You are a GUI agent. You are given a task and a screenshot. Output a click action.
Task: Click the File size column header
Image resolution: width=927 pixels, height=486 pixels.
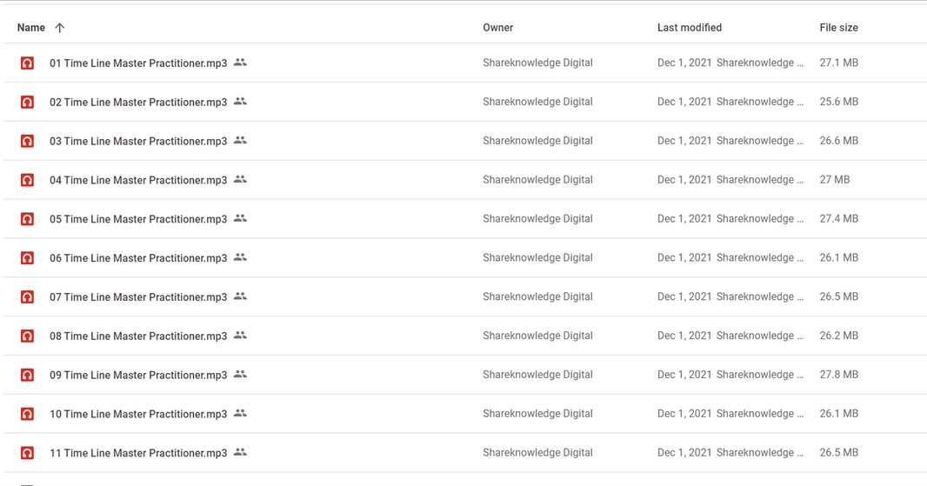[x=838, y=28]
